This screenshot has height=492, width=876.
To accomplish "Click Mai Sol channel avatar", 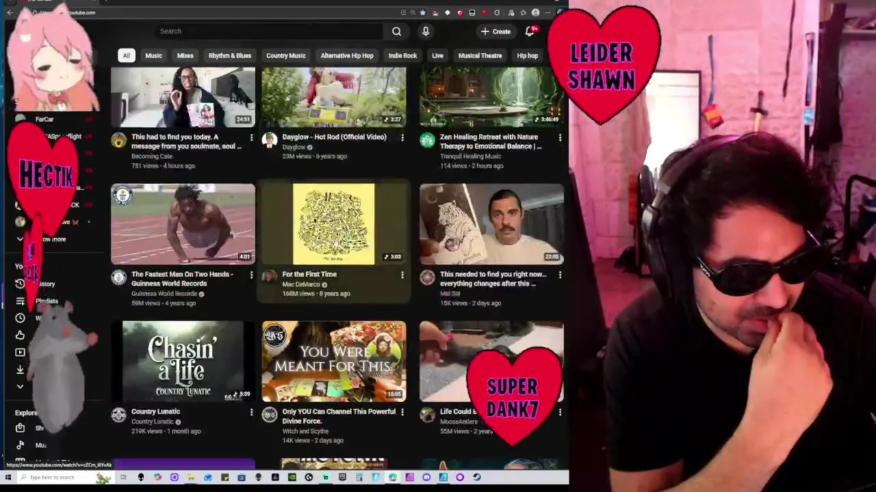I will click(427, 278).
